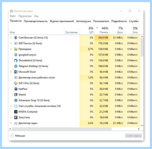Click the ESET Service process icon
Screen dimensions: 152x149
[x=16, y=43]
